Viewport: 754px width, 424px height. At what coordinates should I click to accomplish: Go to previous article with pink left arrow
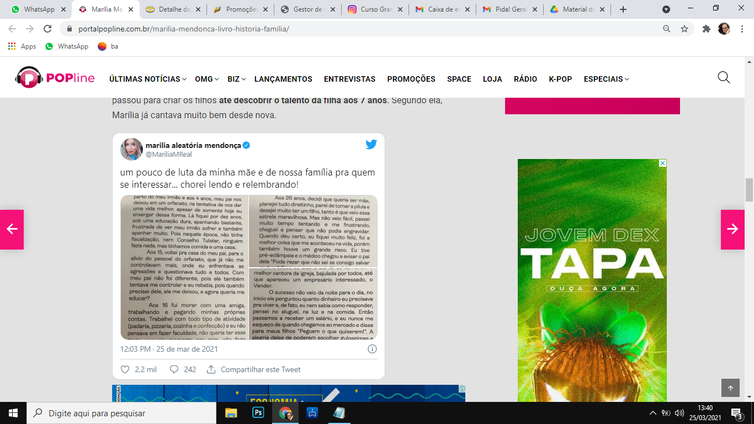pyautogui.click(x=12, y=229)
